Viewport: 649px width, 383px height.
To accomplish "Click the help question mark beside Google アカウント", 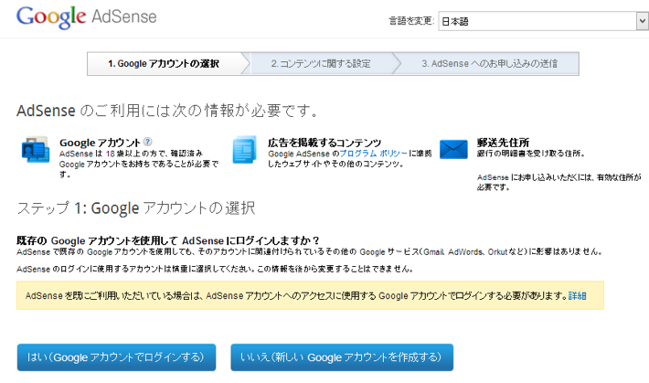I will 147,142.
